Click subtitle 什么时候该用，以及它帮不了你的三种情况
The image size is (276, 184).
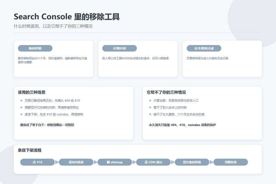(53, 26)
